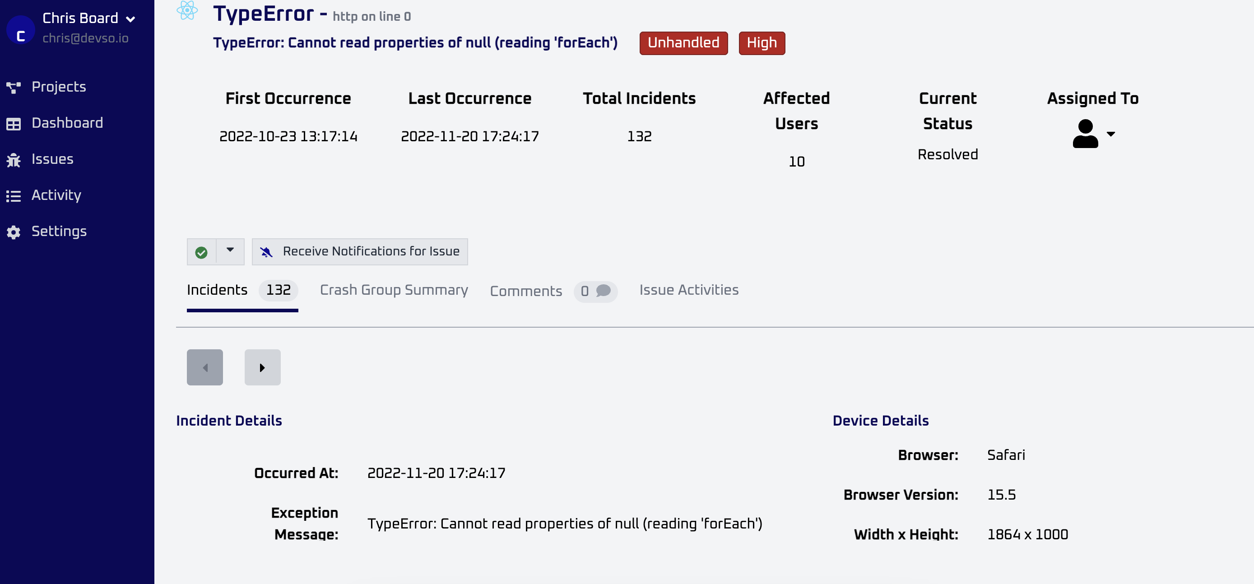The image size is (1254, 584).
Task: Click the React logo icon beside TypeError
Action: point(187,11)
